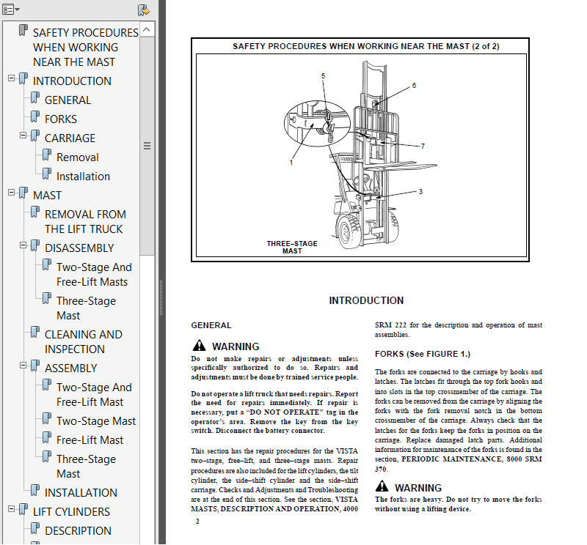
Task: Click the find current bookmark icon
Action: 143,10
